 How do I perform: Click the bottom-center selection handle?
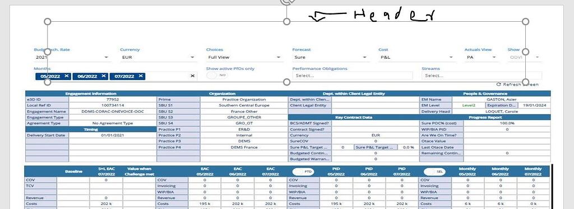286,82
